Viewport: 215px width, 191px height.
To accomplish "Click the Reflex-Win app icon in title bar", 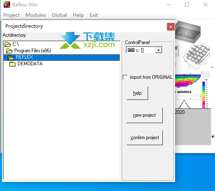I will [x=7, y=4].
